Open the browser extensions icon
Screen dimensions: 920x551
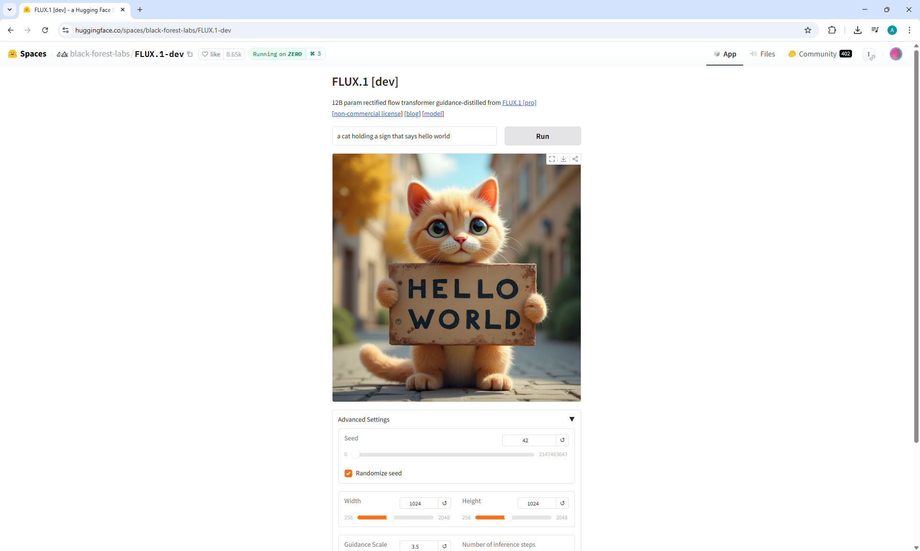coord(832,30)
